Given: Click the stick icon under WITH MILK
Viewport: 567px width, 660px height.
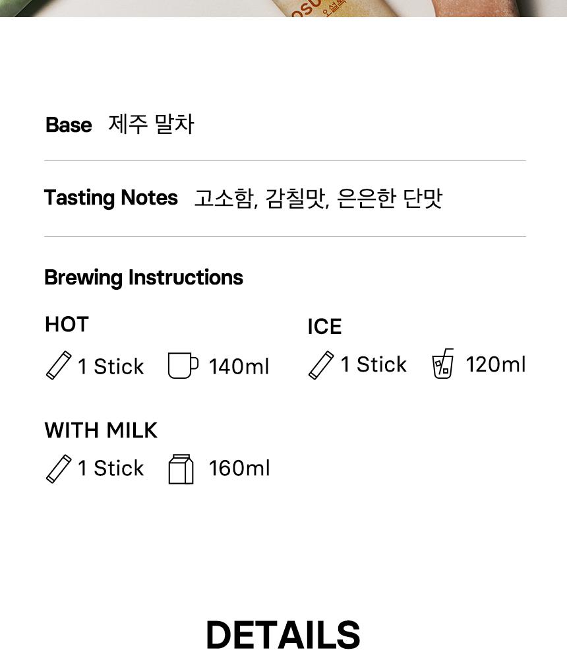Looking at the screenshot, I should click(x=59, y=469).
